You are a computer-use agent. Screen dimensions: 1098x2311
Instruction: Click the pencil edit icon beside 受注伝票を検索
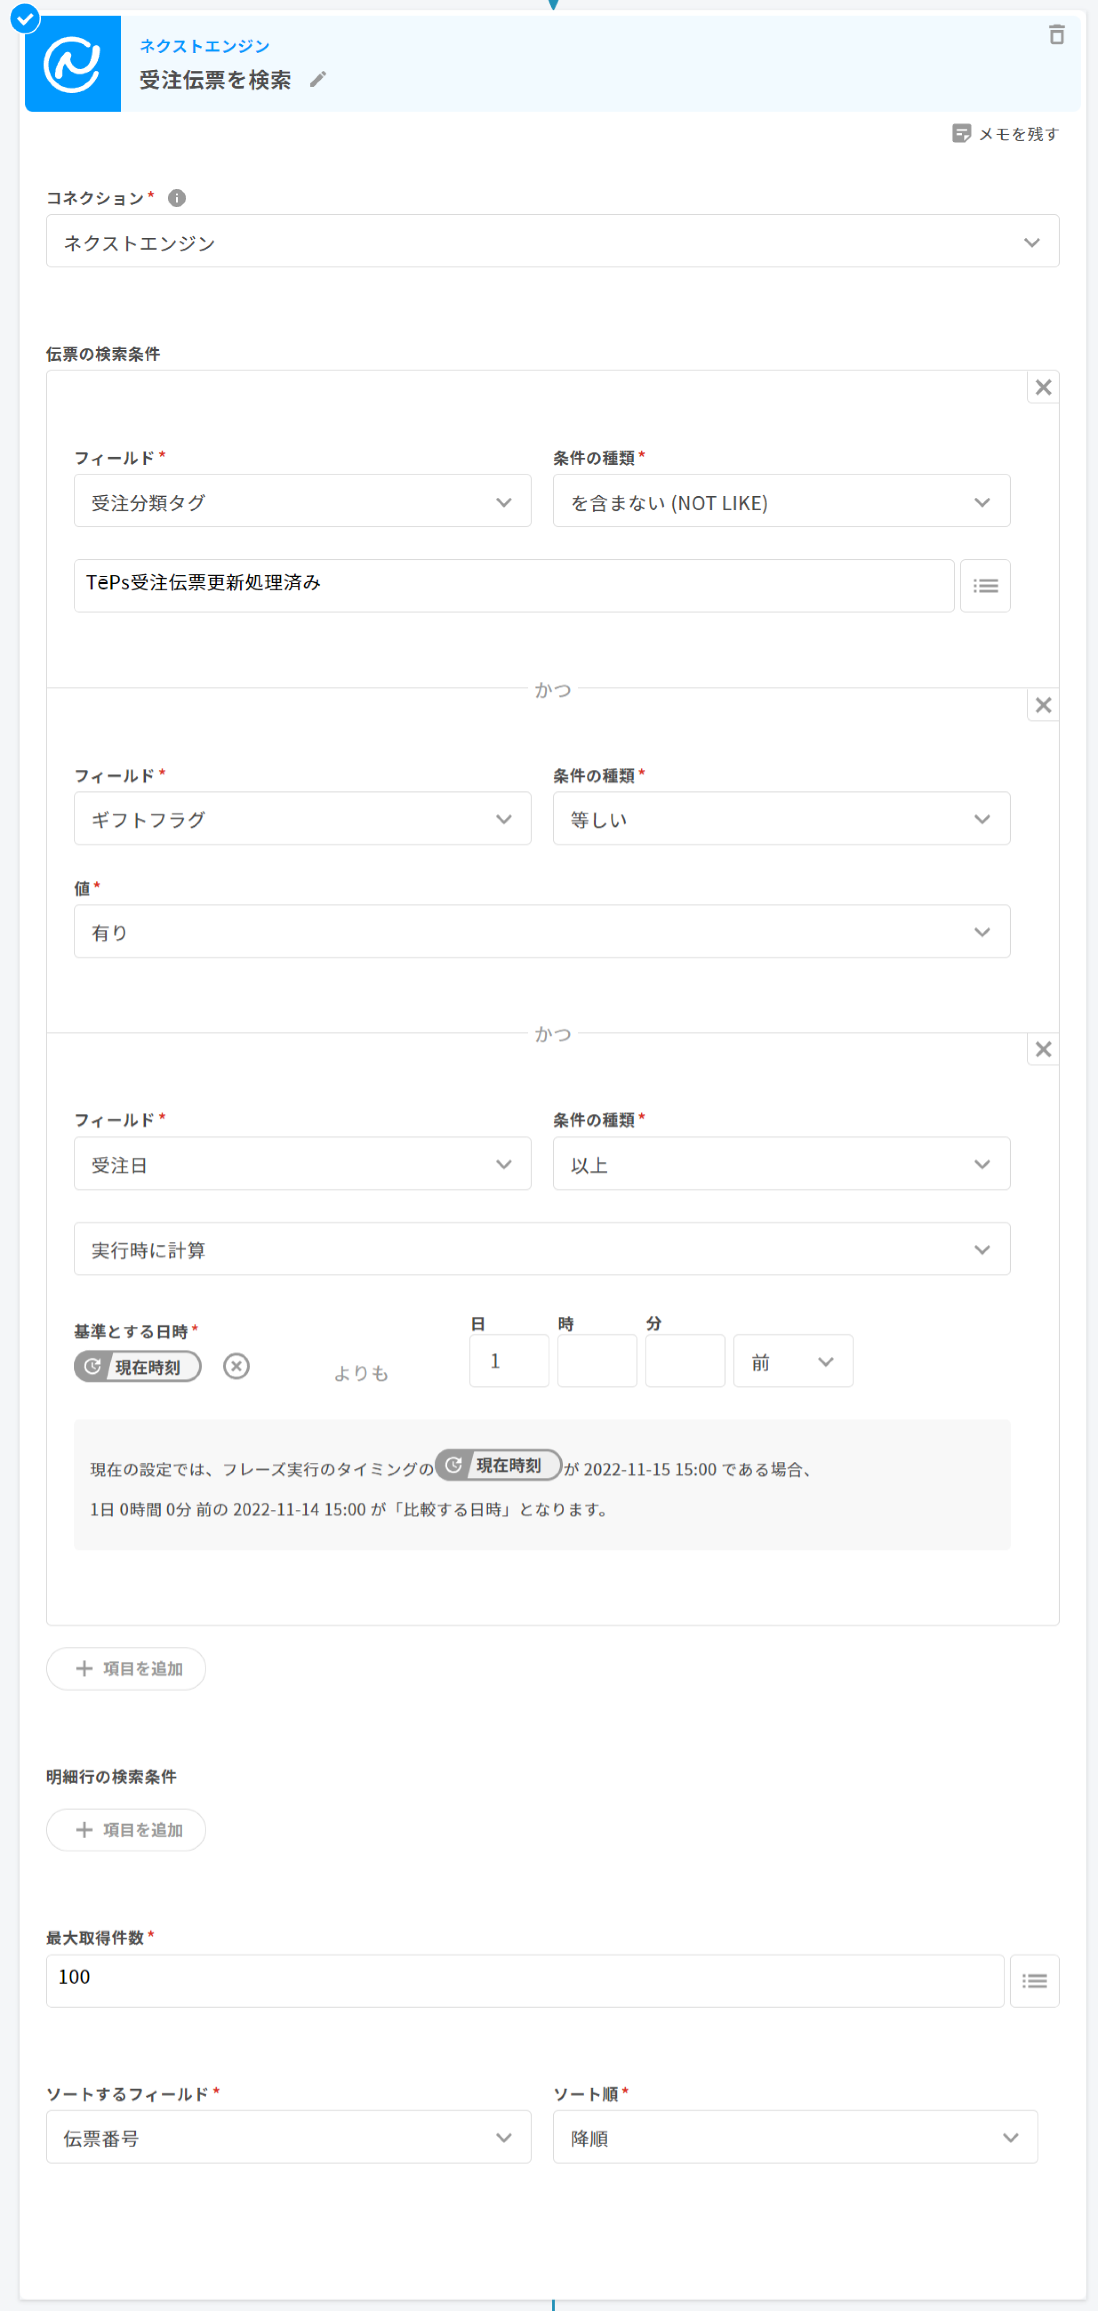click(x=317, y=80)
